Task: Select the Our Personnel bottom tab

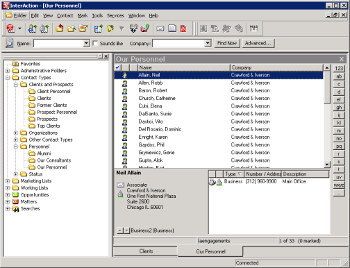Action: tap(210, 251)
